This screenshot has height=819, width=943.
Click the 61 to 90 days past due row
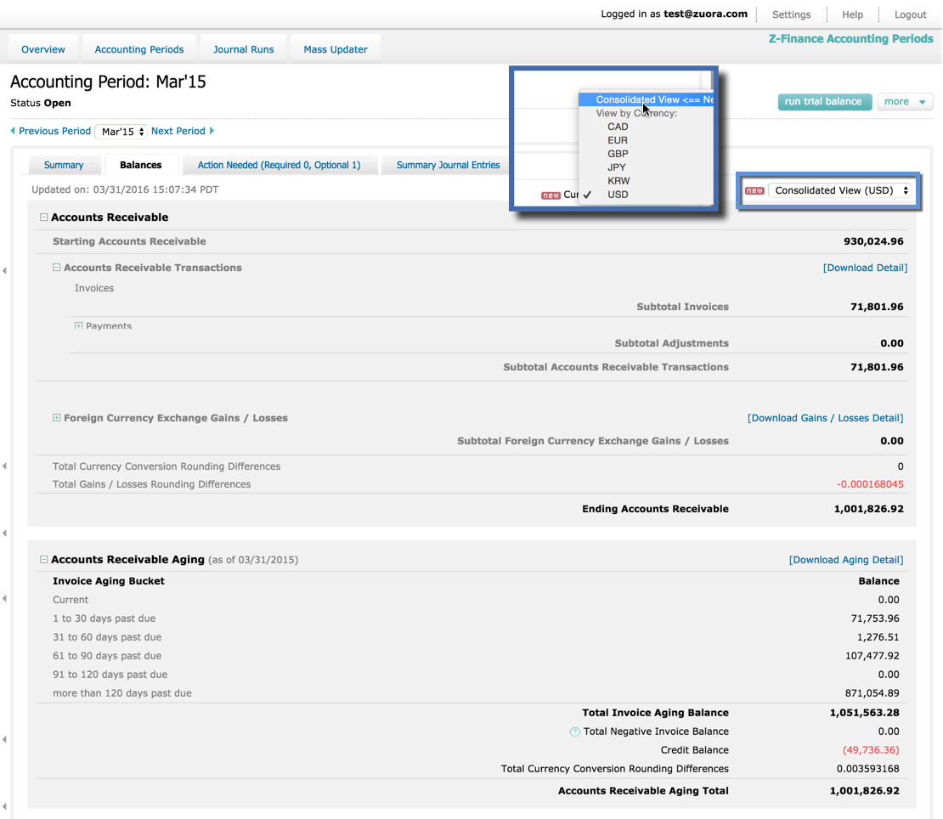point(471,656)
